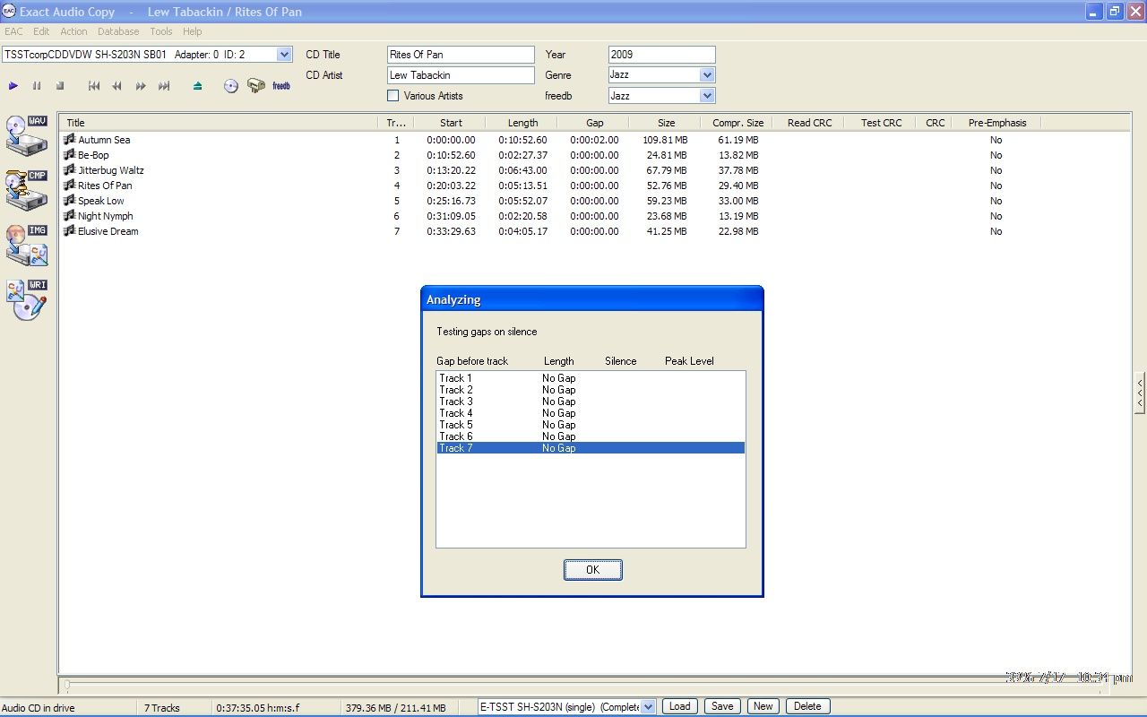Click the WRI write CD icon
The image size is (1147, 717).
click(27, 300)
